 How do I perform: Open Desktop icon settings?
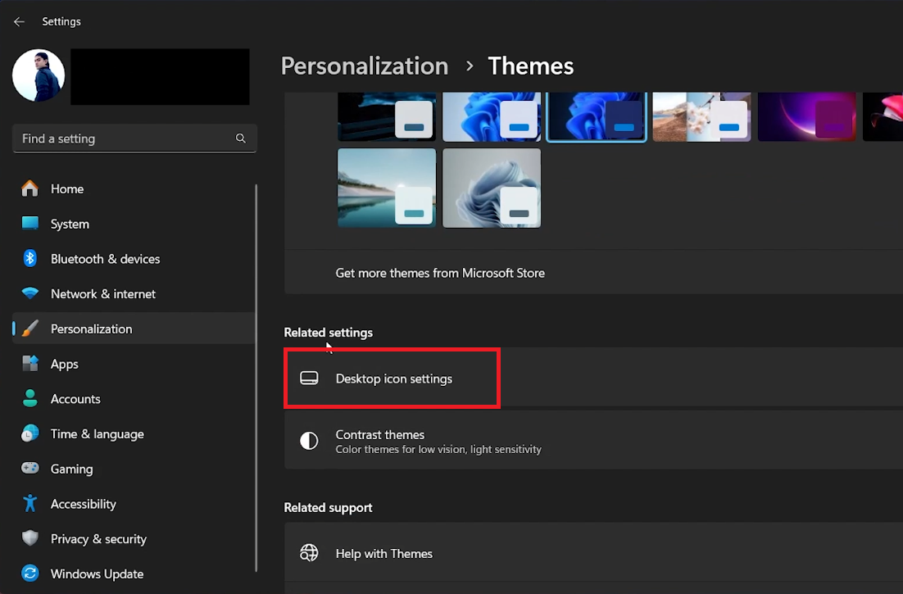[393, 378]
